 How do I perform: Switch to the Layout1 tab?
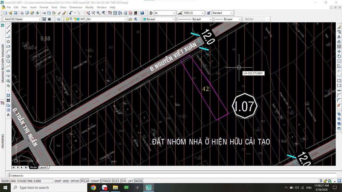pyautogui.click(x=43, y=167)
